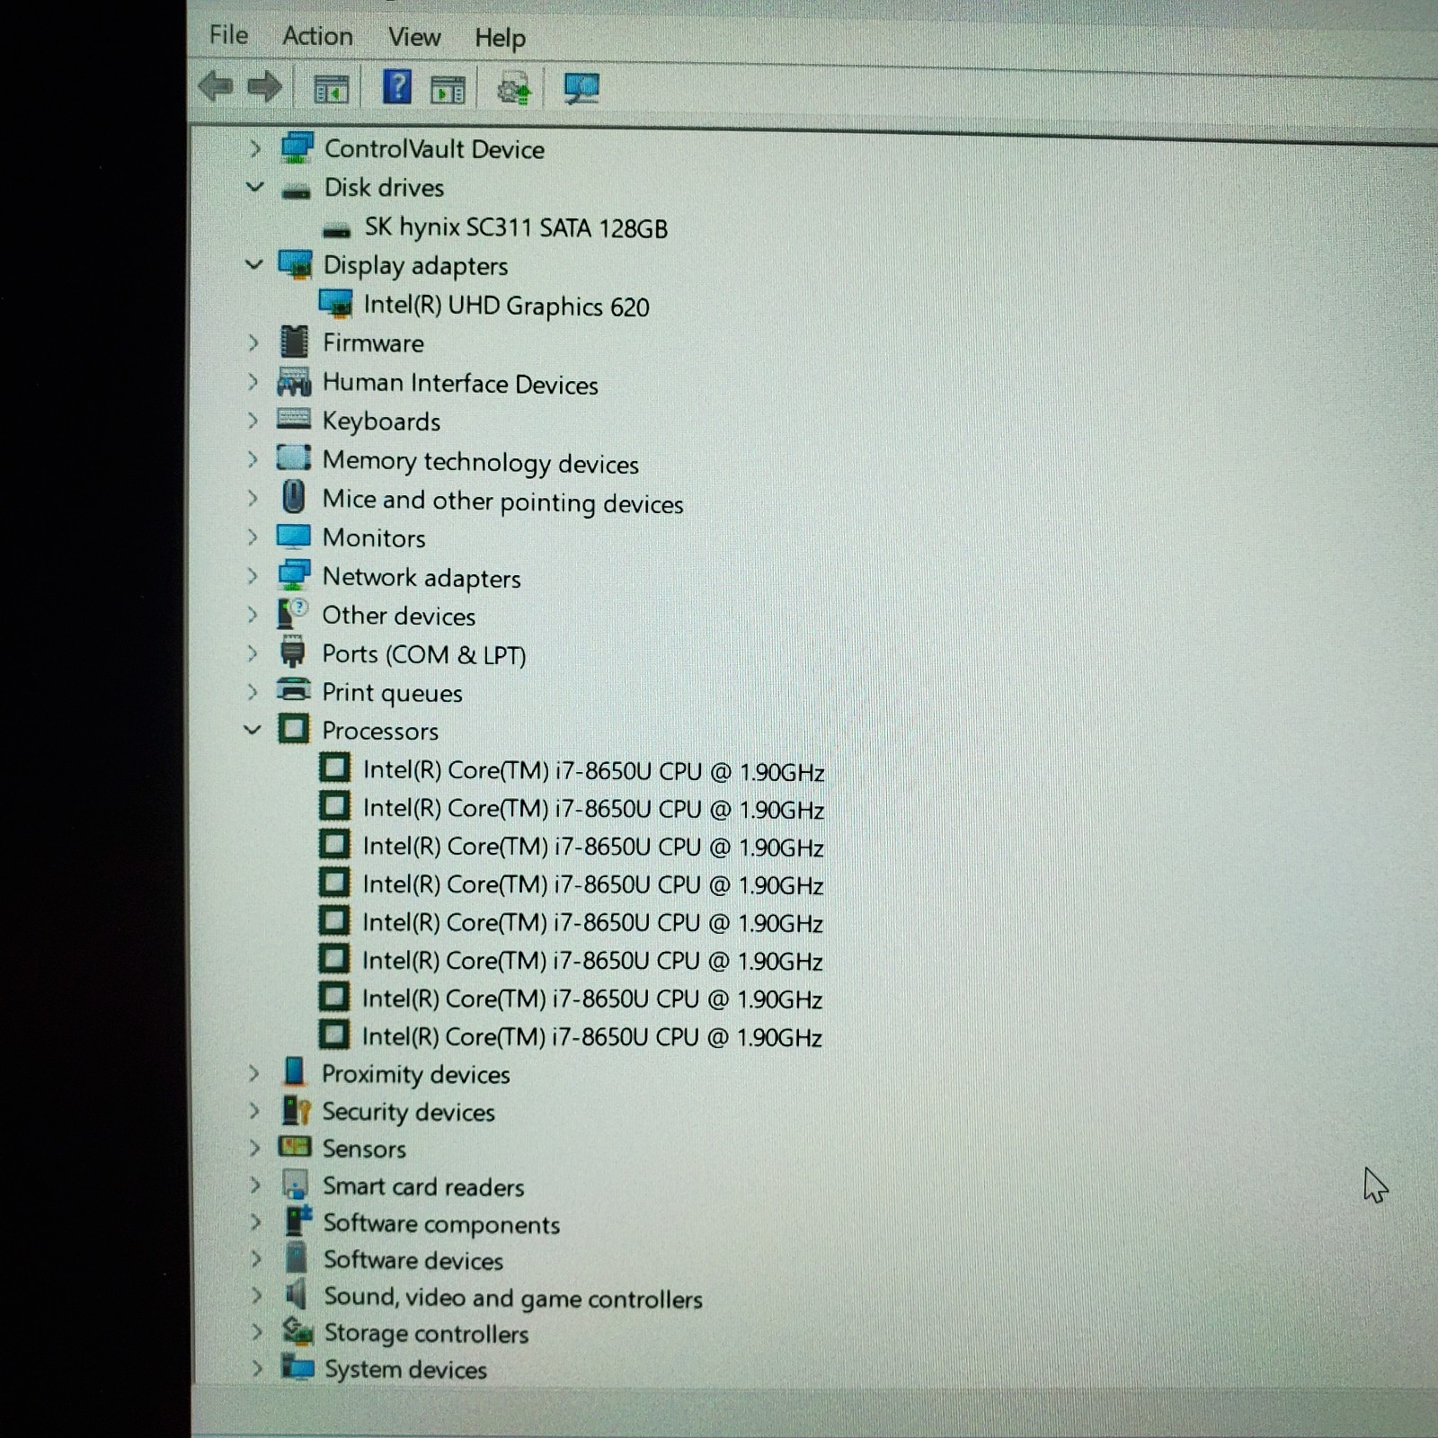
Task: Expand the Human Interface Devices node
Action: (253, 382)
